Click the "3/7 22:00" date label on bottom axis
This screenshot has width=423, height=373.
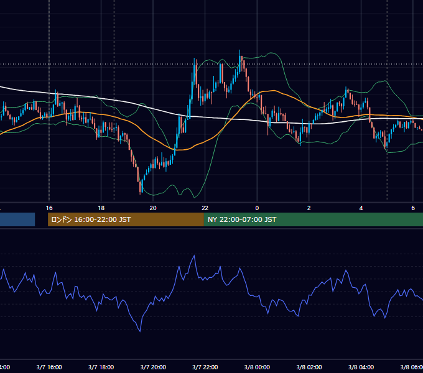click(x=205, y=367)
